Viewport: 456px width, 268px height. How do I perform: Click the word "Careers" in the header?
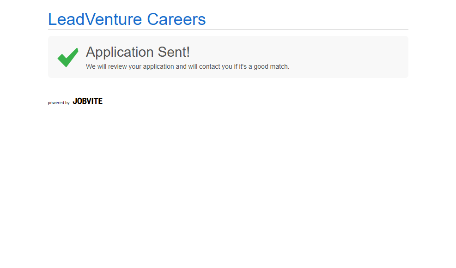[x=176, y=19]
